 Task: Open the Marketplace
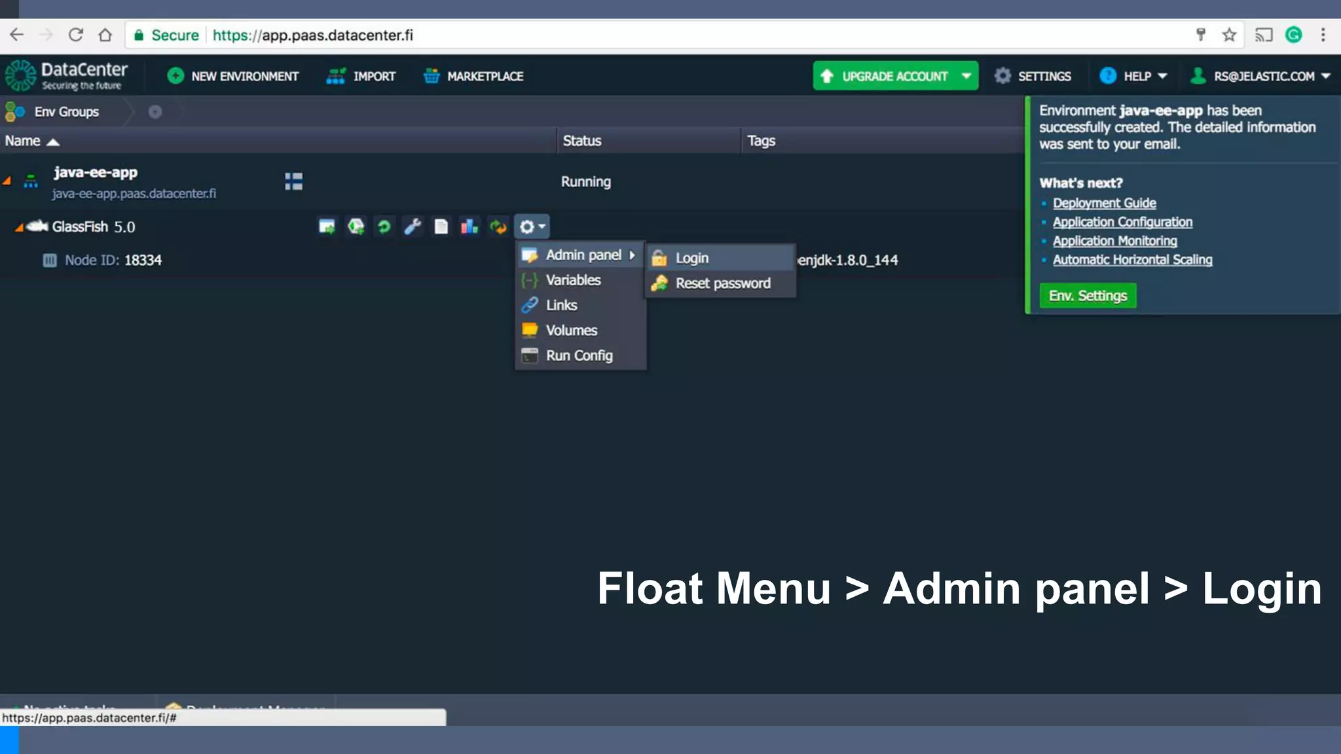[x=473, y=76]
